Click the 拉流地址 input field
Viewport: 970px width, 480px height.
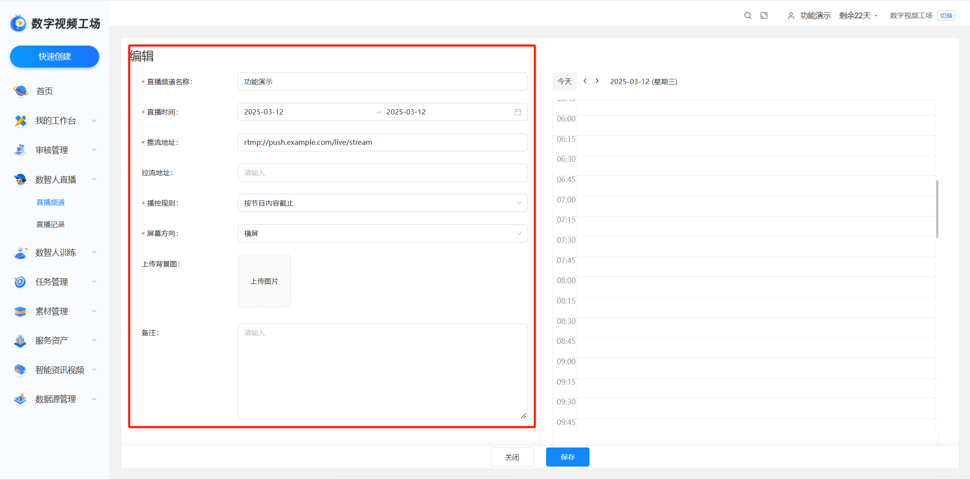(x=382, y=173)
